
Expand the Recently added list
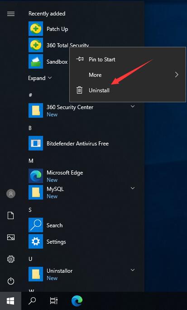[40, 78]
